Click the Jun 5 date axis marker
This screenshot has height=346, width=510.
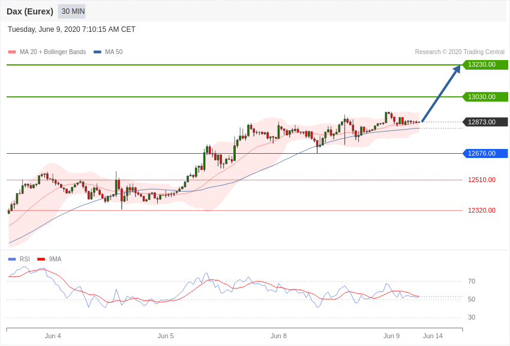(166, 336)
